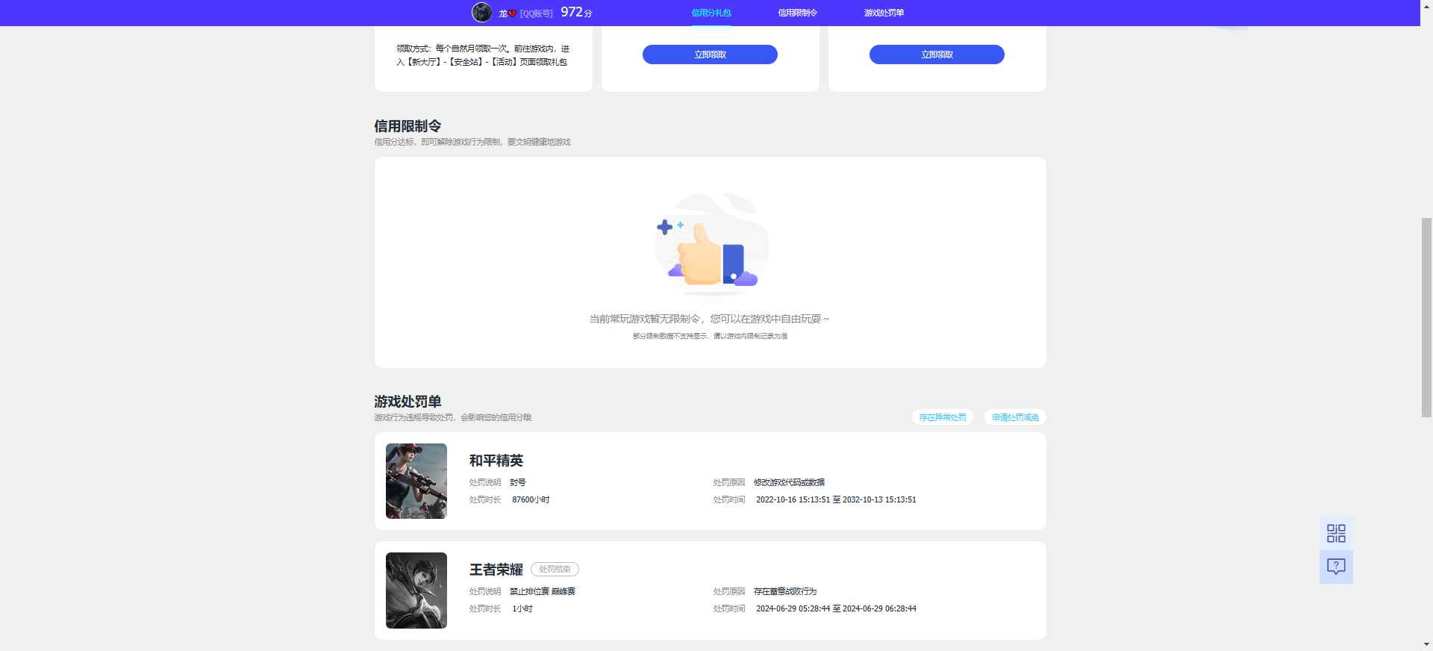Click the [QQ账号] label in header
Screen dimensions: 1433x651
[537, 13]
